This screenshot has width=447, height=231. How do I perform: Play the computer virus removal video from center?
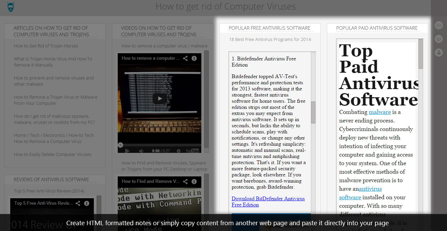(159, 99)
